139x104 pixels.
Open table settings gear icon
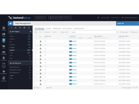tap(20, 28)
